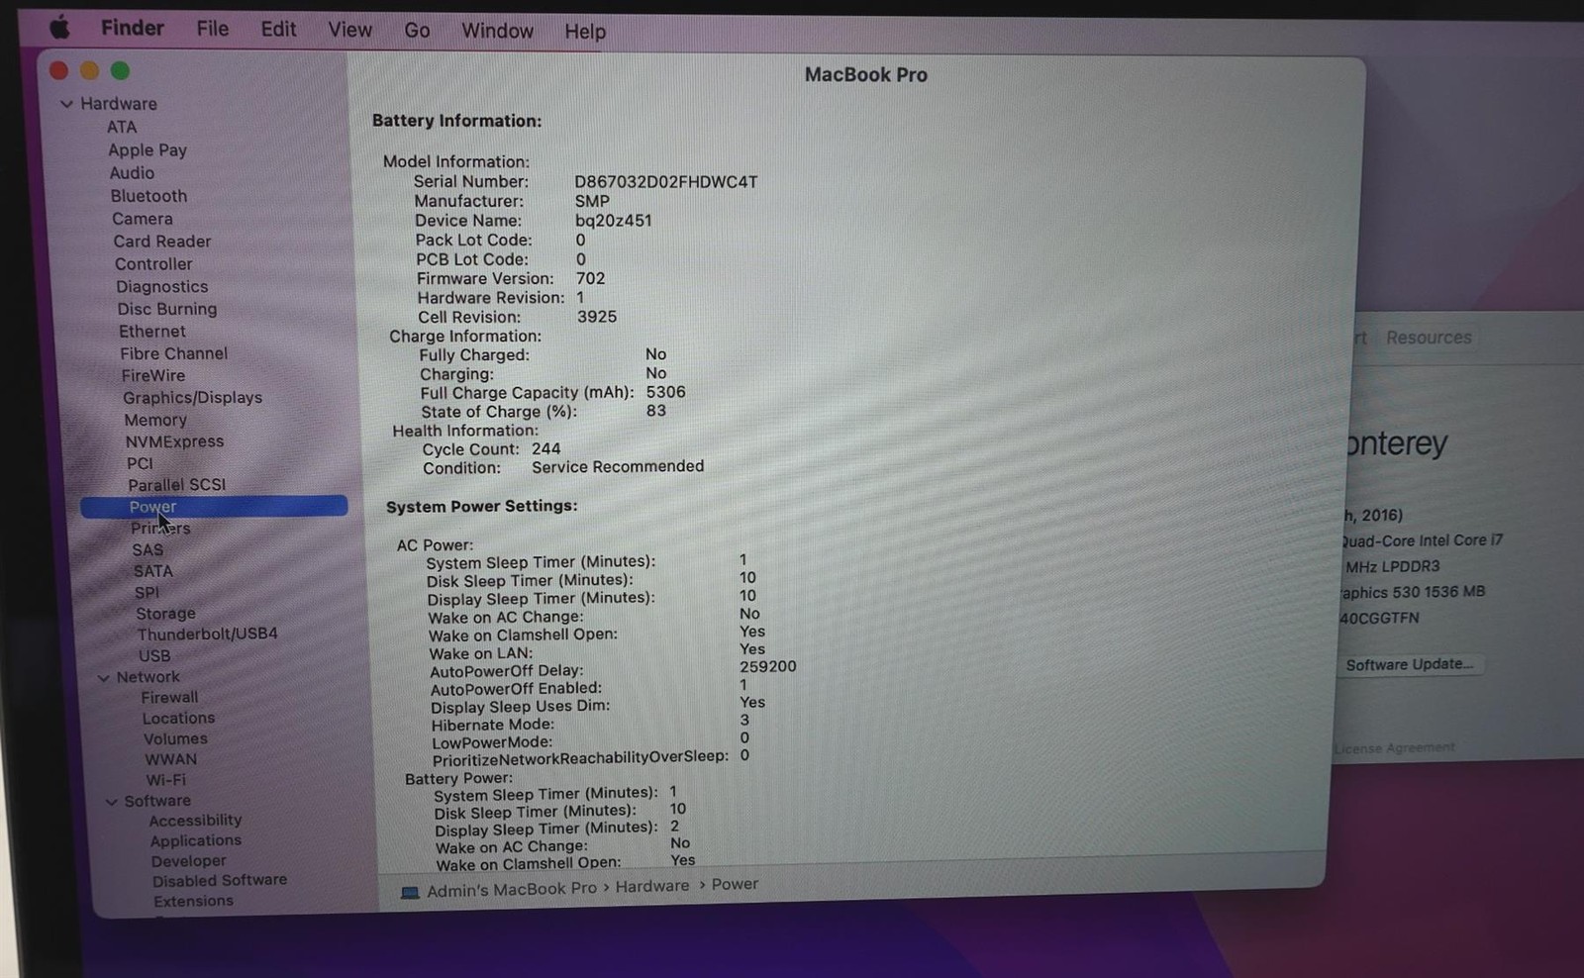
Task: Select Locations under Network
Action: click(178, 719)
